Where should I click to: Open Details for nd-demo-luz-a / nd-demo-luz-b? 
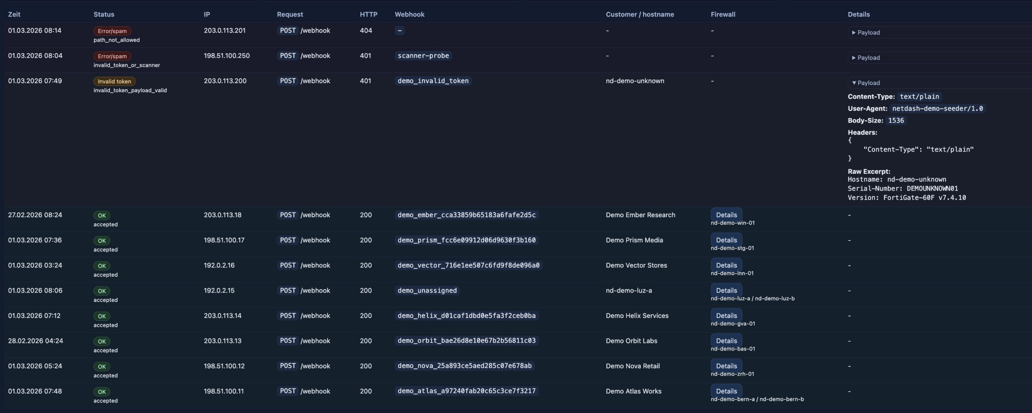coord(726,291)
